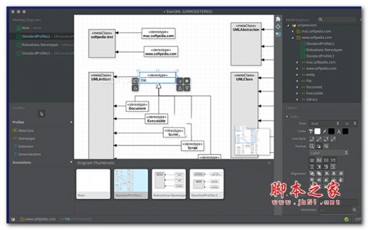This screenshot has width=368, height=230.
Task: Toggle the third Format checkmark icon
Action: click(x=326, y=146)
